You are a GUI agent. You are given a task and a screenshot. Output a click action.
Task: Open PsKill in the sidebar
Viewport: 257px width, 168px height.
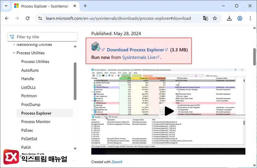(26, 147)
